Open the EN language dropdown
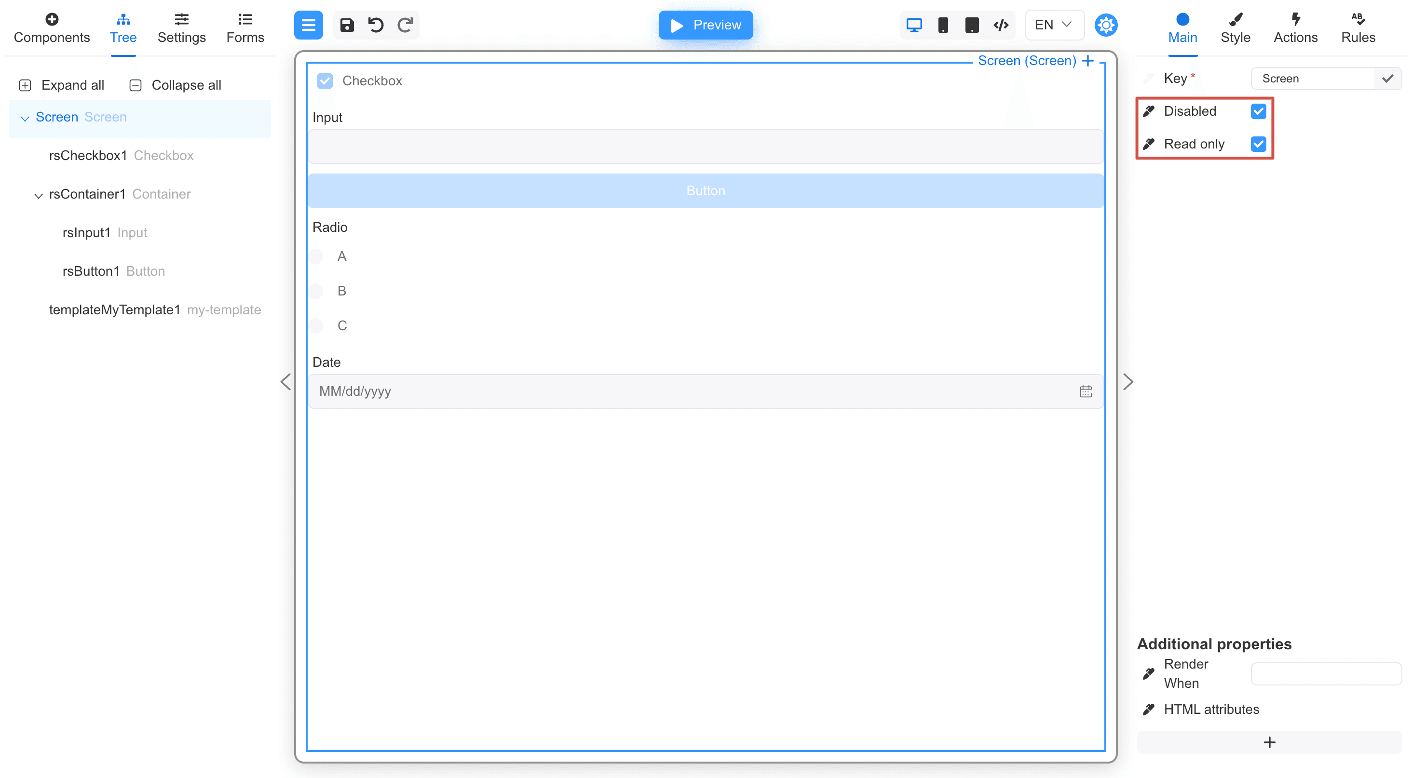The width and height of the screenshot is (1412, 778). tap(1054, 25)
